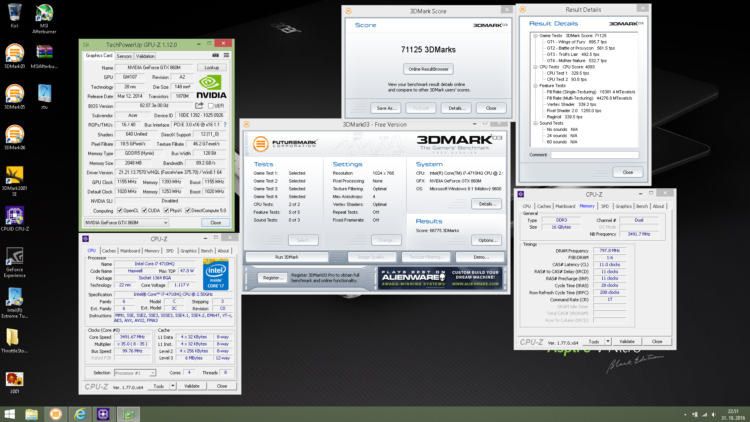Open File Explorer from the taskbar
This screenshot has width=750, height=422.
click(32, 414)
